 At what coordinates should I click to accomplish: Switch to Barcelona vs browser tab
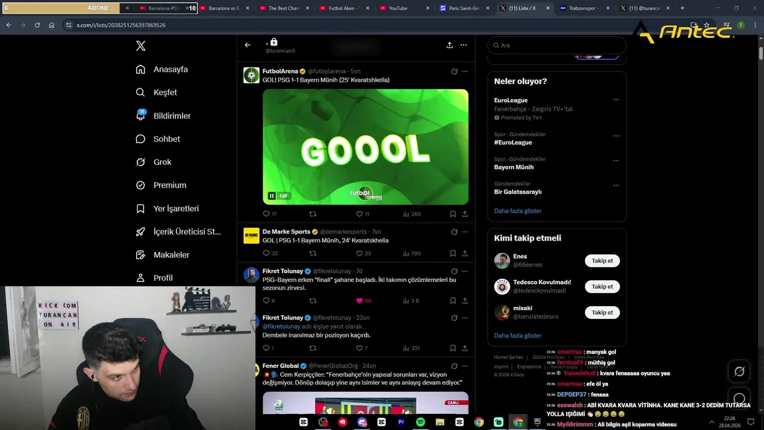(x=224, y=8)
